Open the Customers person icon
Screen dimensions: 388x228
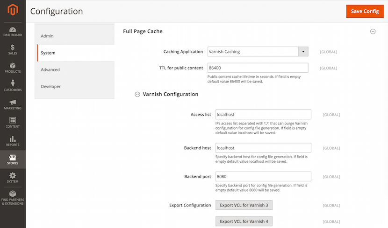13,83
